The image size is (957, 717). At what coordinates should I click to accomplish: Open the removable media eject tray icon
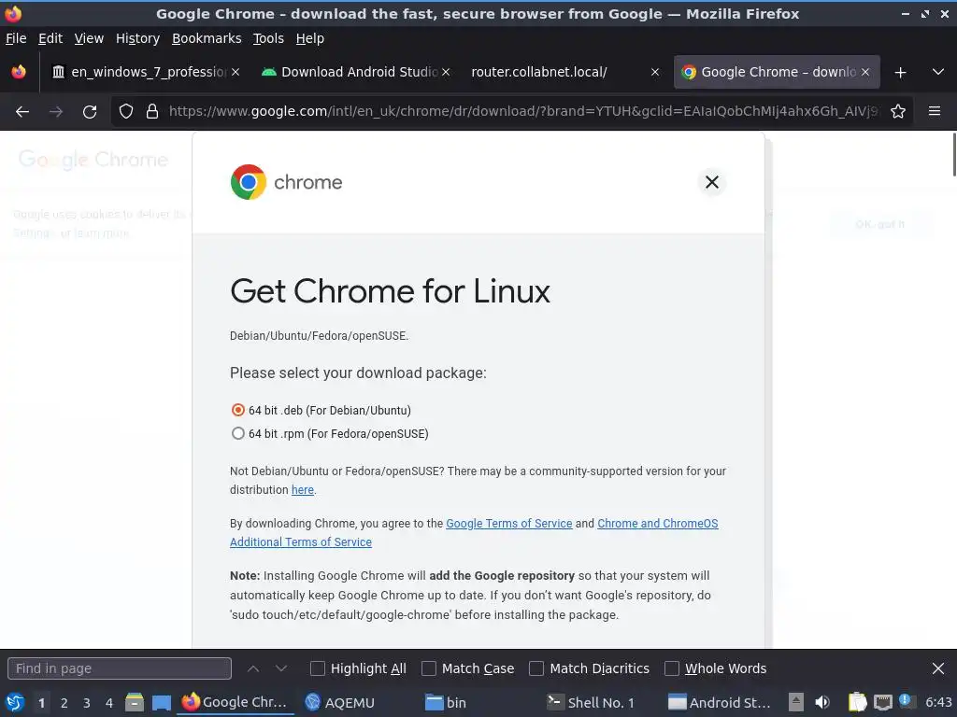[796, 702]
